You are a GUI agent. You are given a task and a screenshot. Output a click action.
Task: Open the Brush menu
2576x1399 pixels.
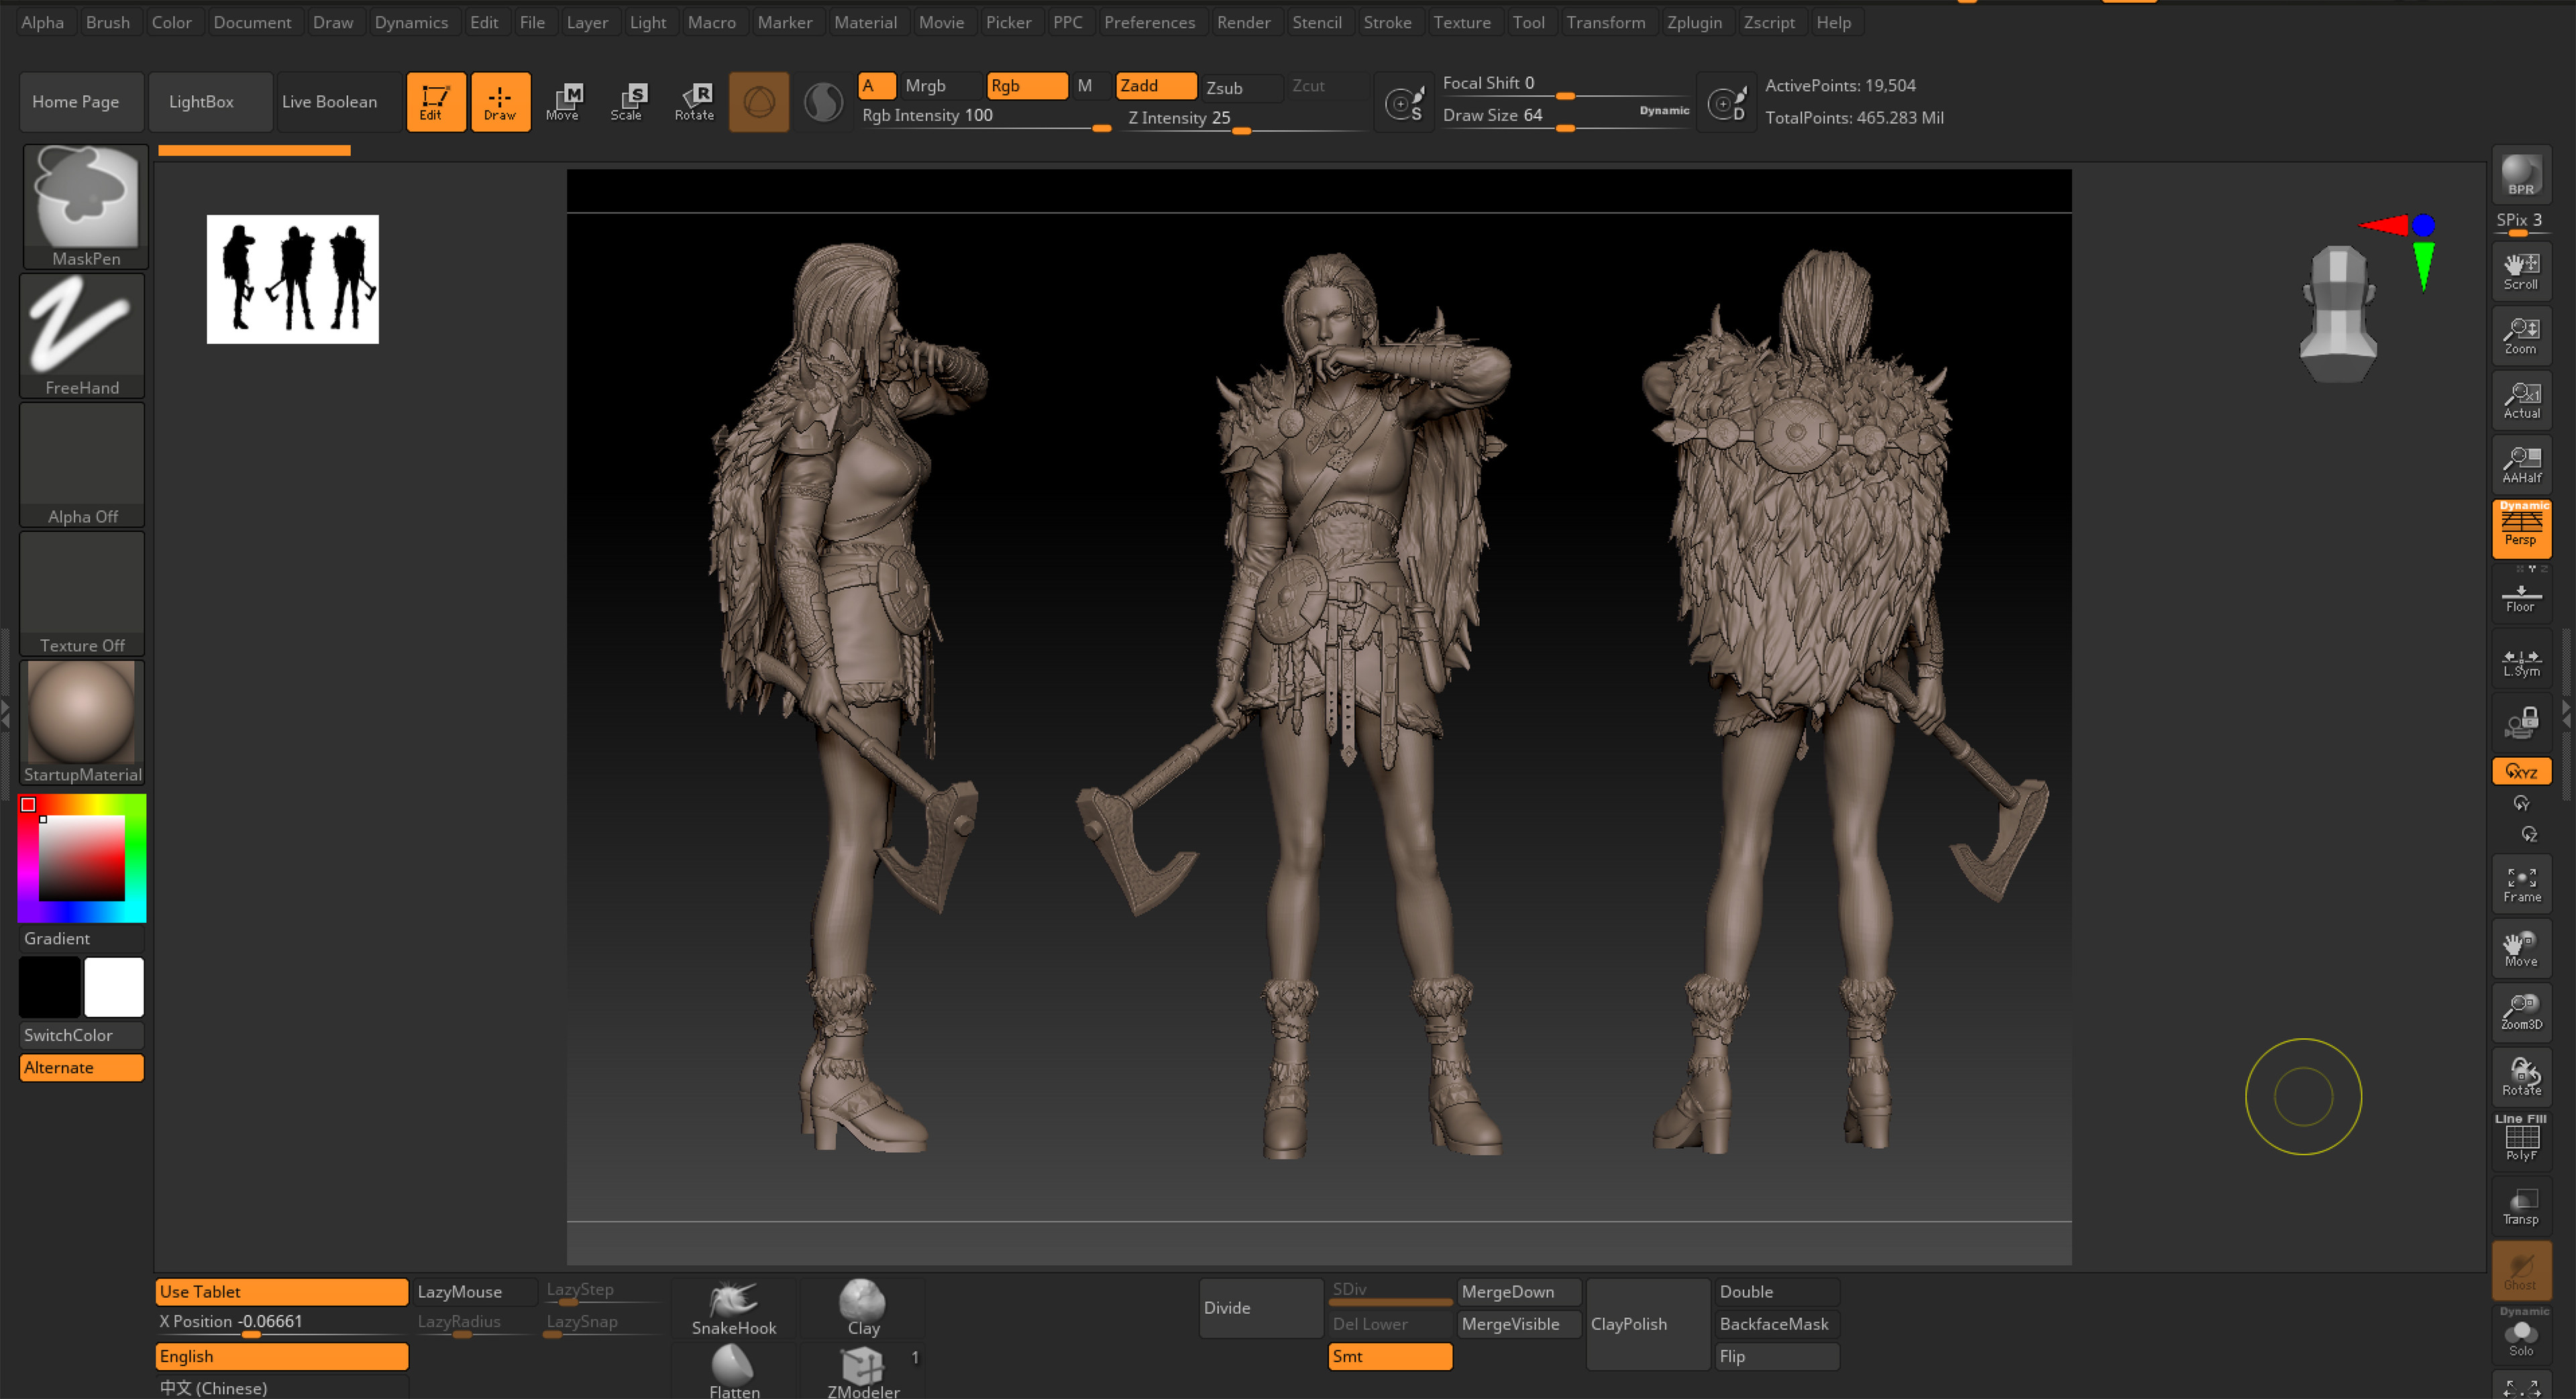[108, 22]
